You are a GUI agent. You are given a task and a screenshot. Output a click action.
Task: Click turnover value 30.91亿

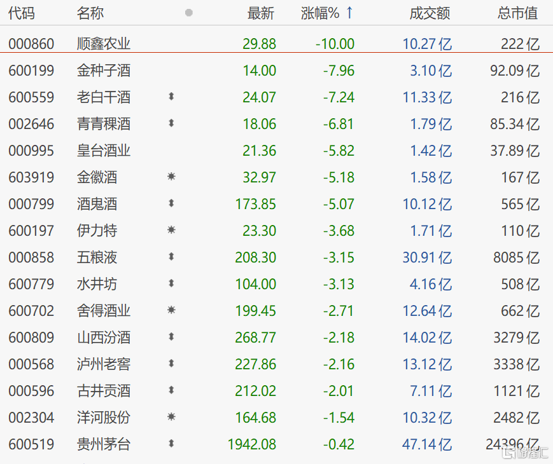427,258
